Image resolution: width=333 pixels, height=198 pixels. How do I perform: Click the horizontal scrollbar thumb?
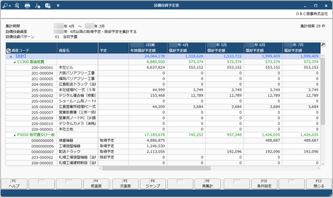point(156,168)
